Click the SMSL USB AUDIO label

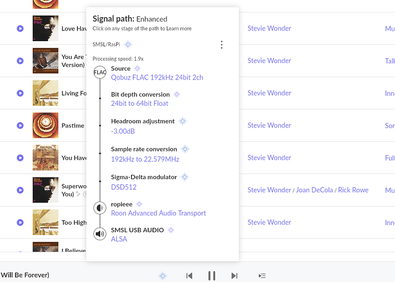[137, 230]
